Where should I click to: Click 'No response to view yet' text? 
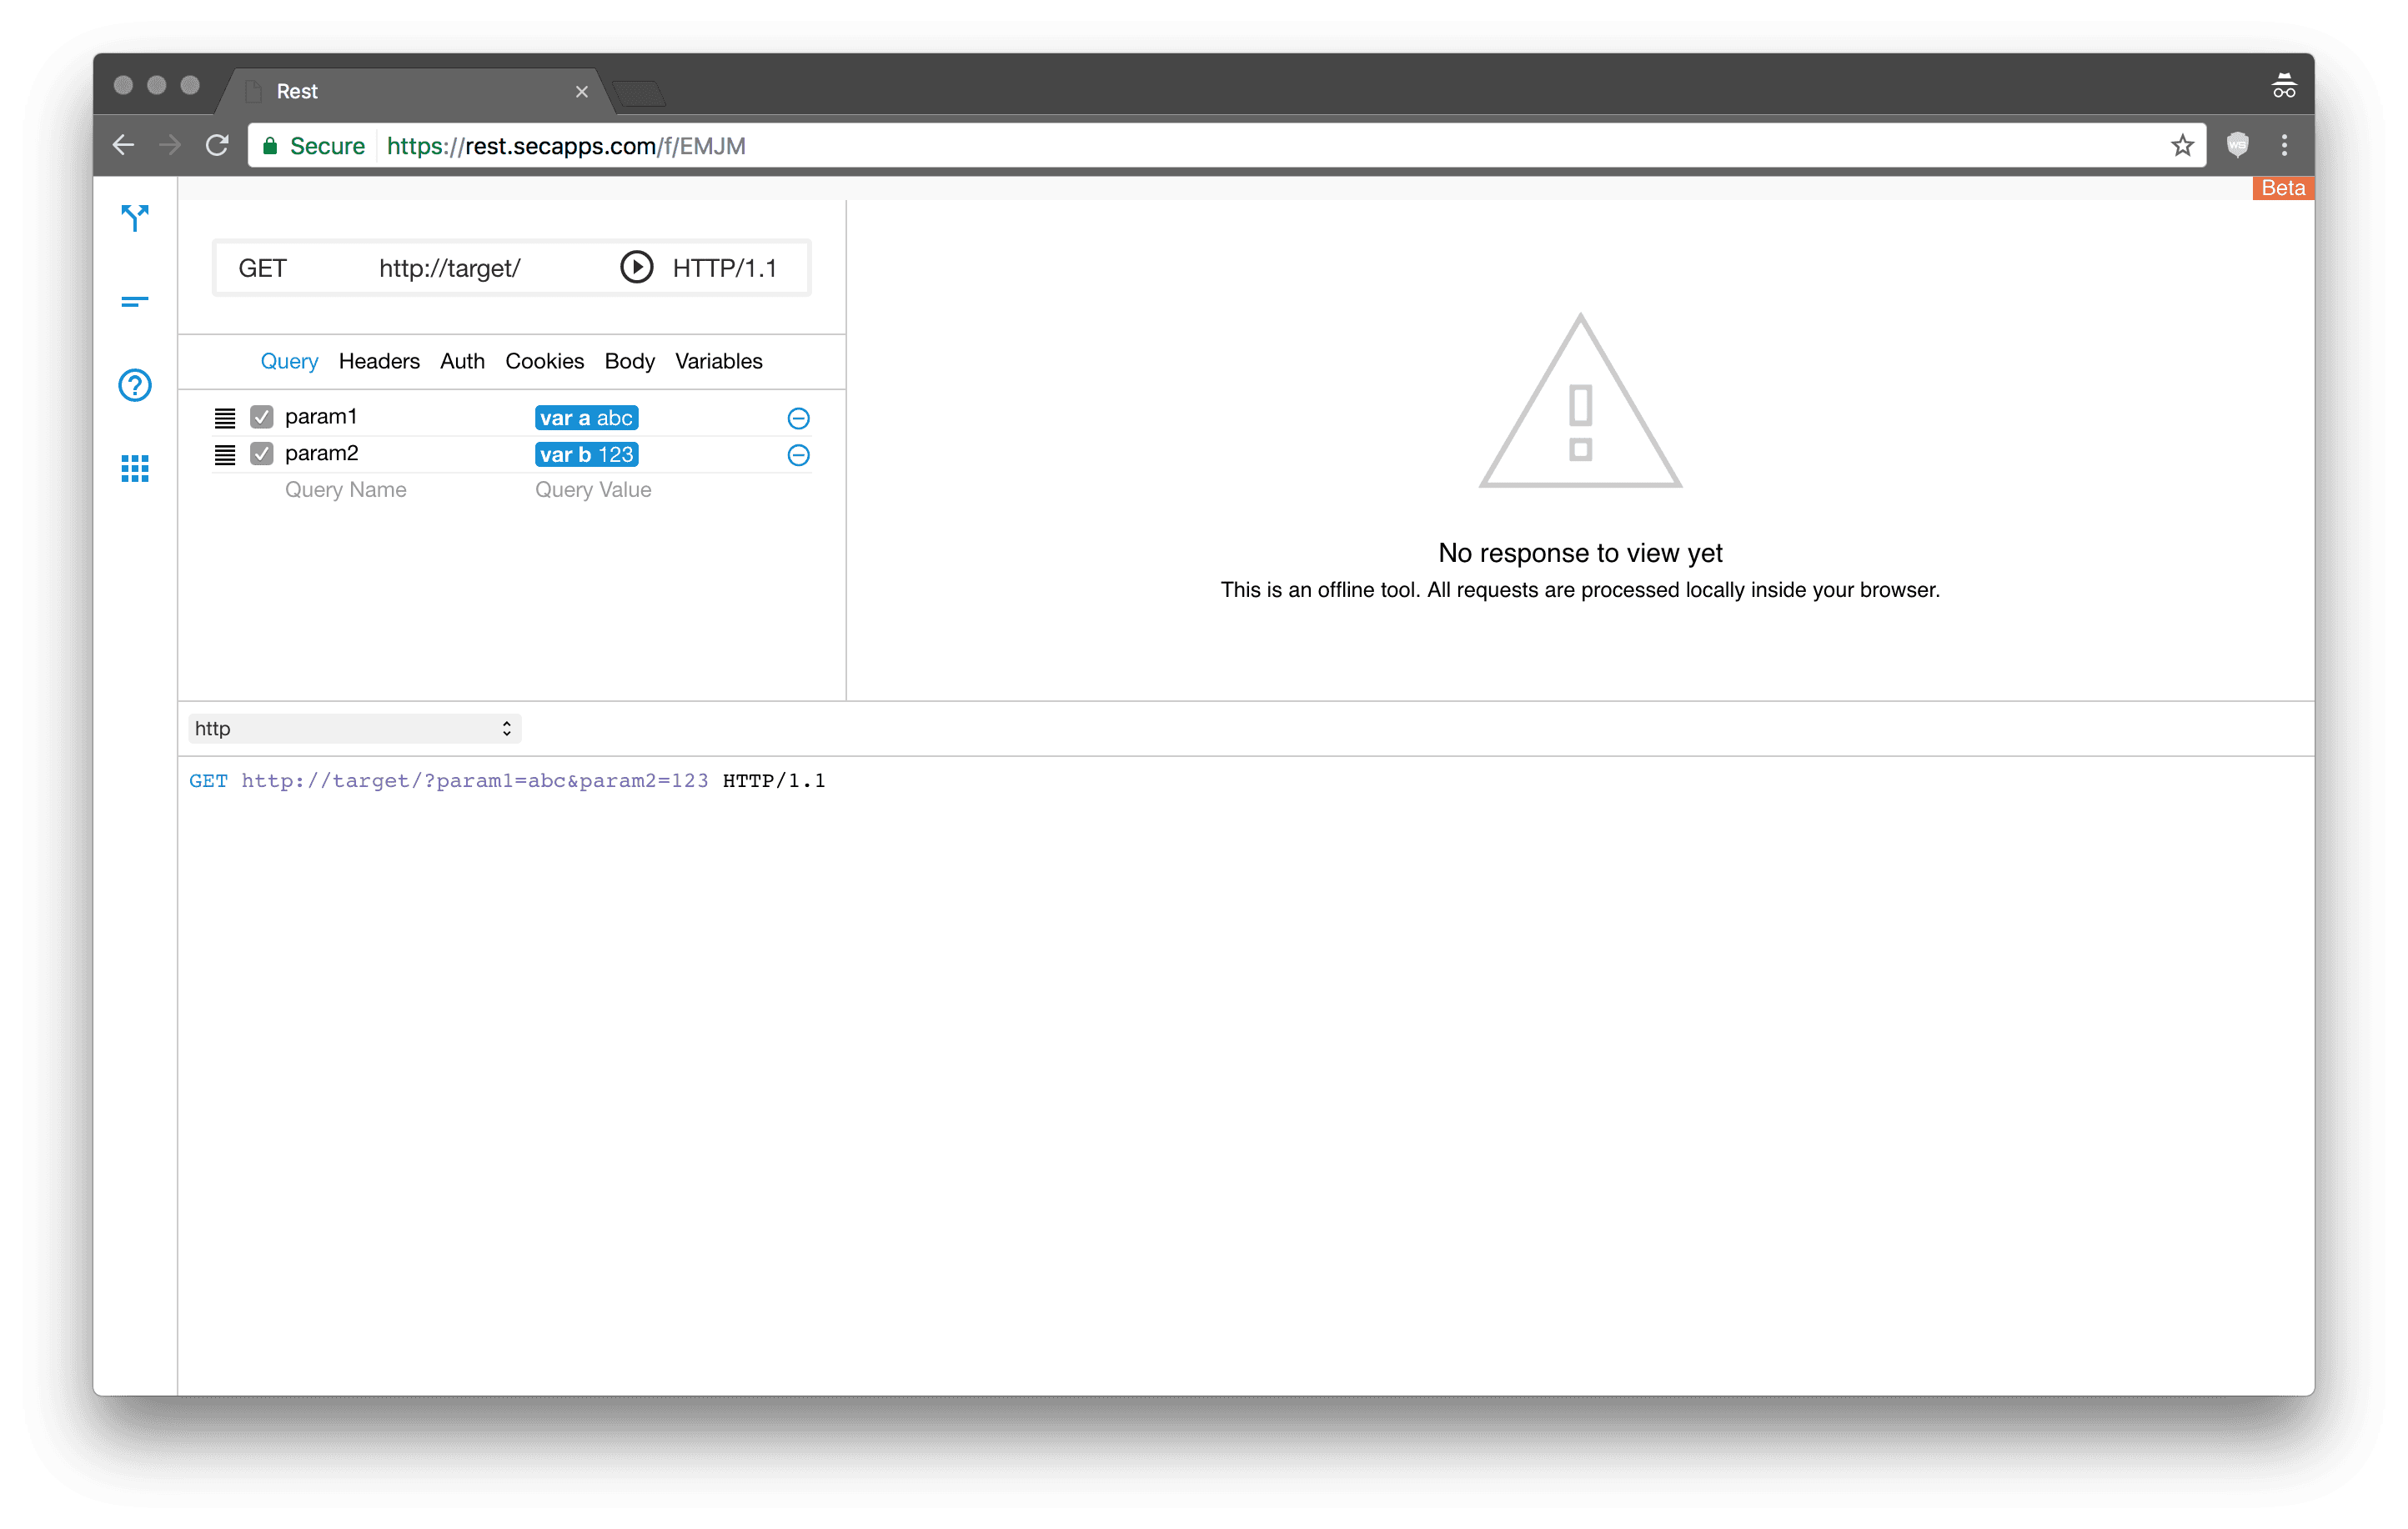pos(1580,553)
